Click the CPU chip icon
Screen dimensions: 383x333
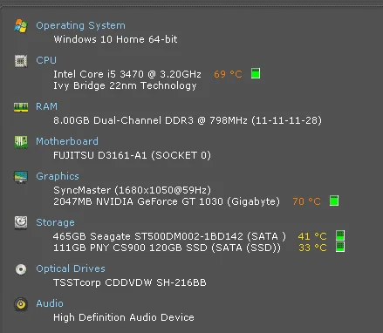coord(21,61)
